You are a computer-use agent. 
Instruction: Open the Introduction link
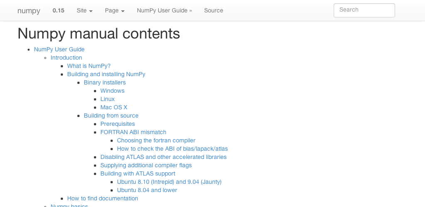click(66, 58)
